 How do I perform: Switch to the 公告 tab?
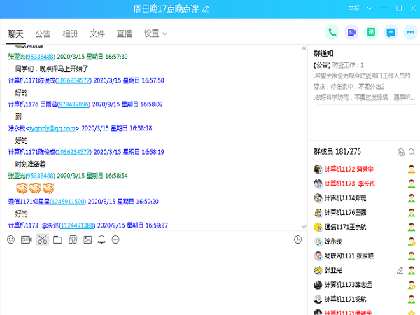pyautogui.click(x=43, y=34)
